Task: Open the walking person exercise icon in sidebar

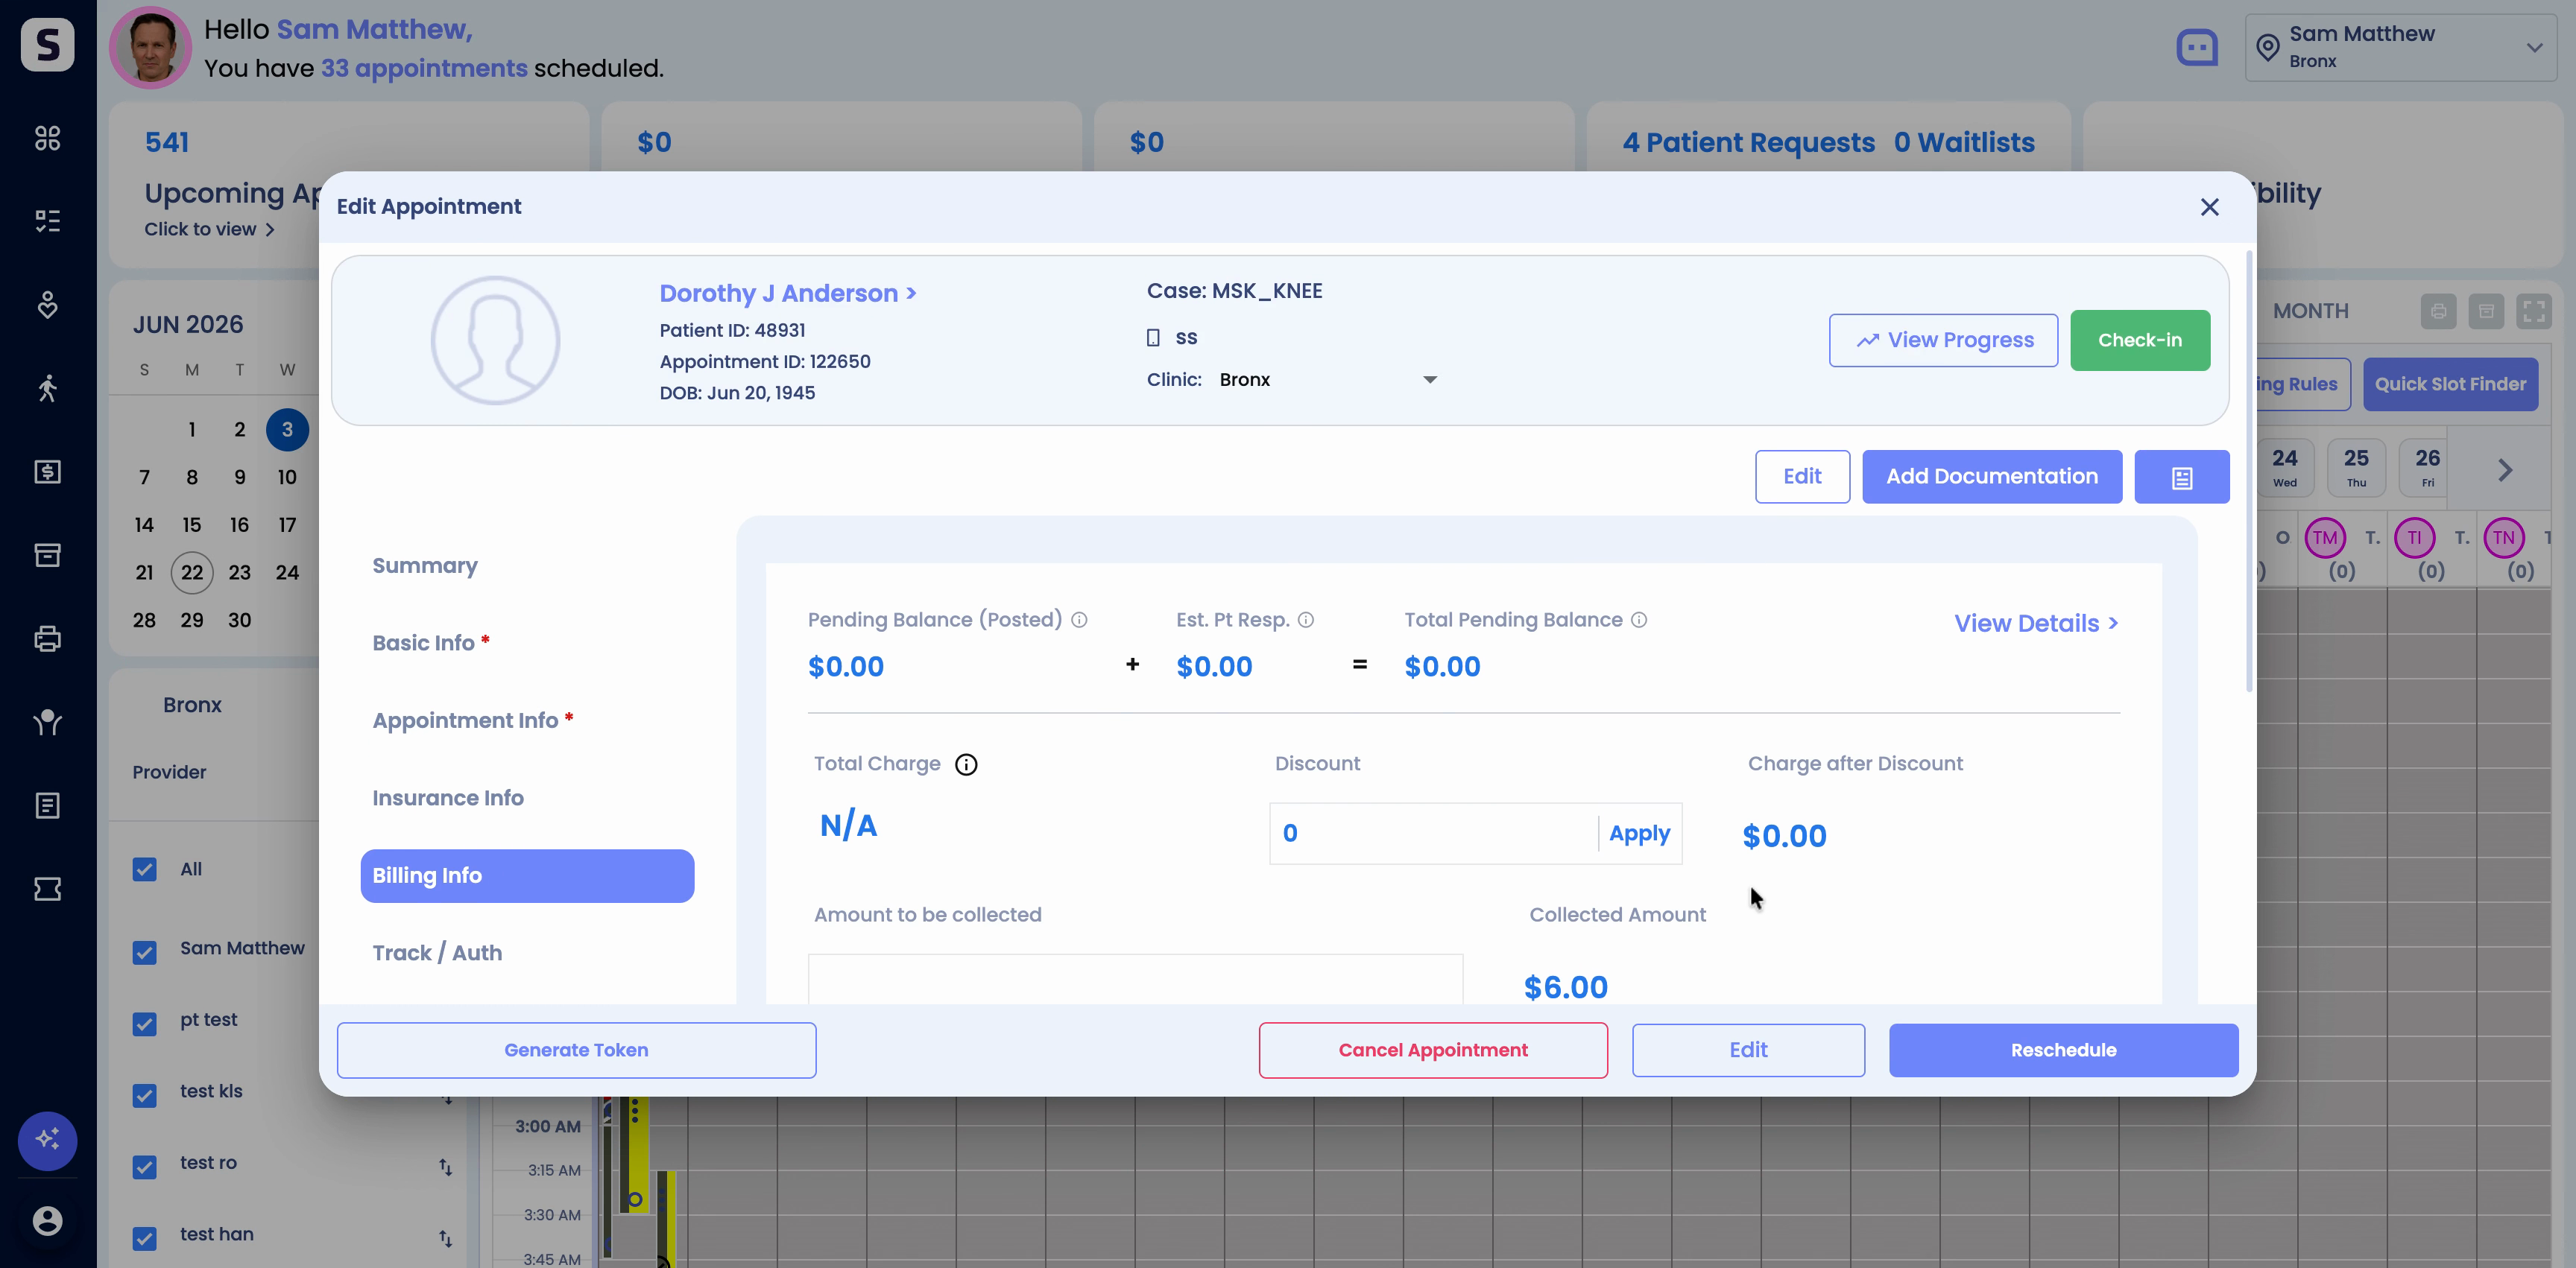Action: (x=47, y=387)
